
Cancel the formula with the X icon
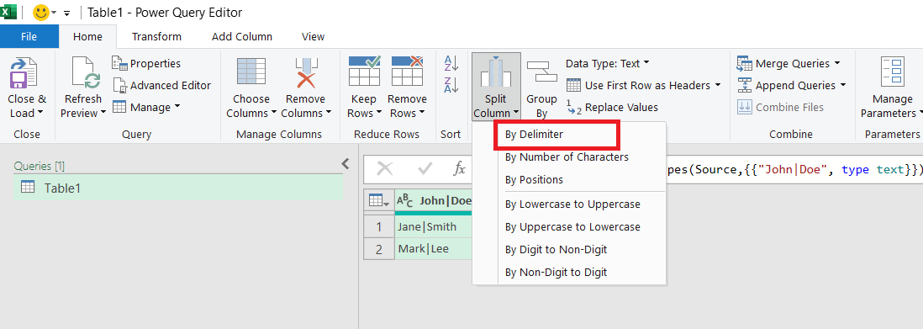(x=385, y=169)
